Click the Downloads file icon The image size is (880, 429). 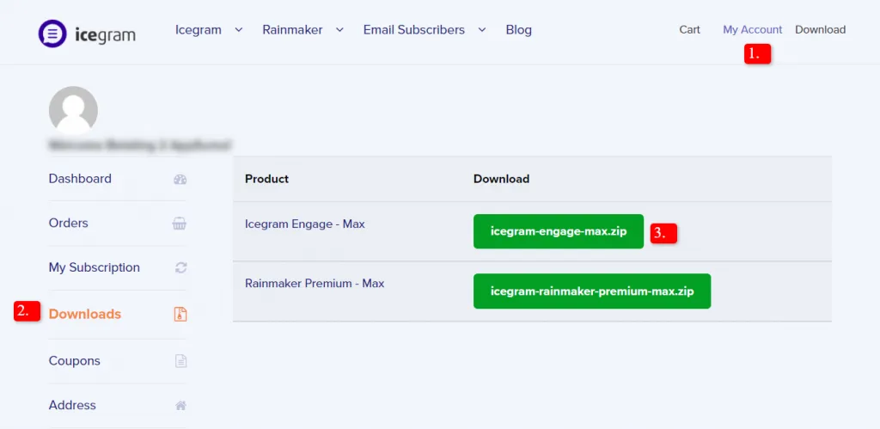point(180,315)
